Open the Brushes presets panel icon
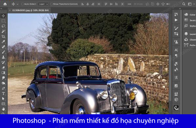Screen dimensions: 196x128 176,34
